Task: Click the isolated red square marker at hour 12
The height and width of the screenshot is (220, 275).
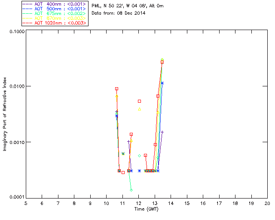Action: [x=139, y=101]
